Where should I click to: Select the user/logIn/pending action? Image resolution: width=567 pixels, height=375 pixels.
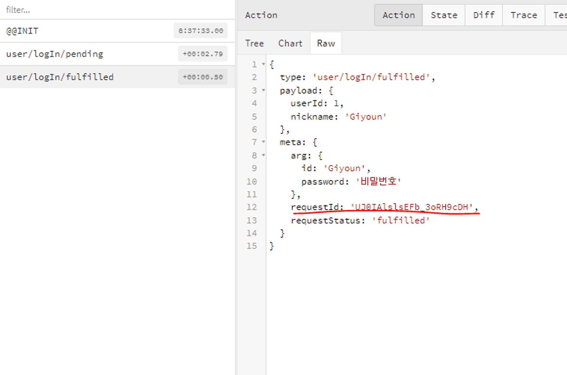pyautogui.click(x=55, y=54)
